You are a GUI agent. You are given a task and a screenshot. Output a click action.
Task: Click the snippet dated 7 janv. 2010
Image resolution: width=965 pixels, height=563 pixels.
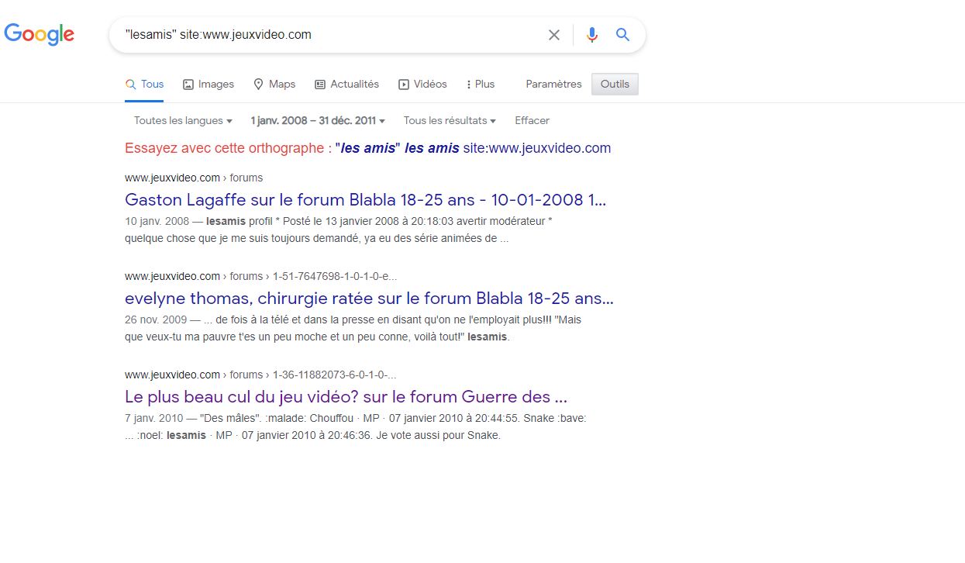tap(356, 427)
